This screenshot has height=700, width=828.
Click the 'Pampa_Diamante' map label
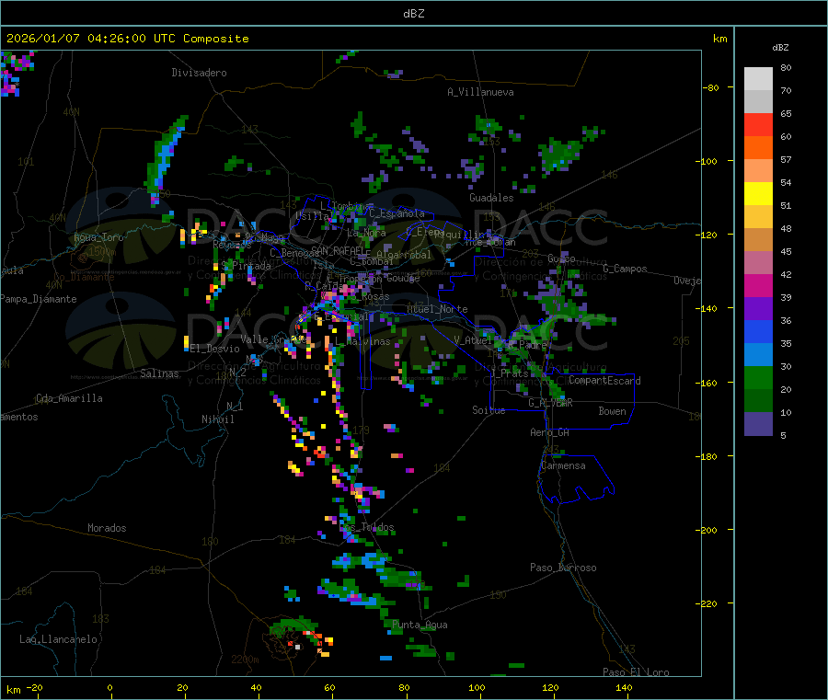point(39,299)
